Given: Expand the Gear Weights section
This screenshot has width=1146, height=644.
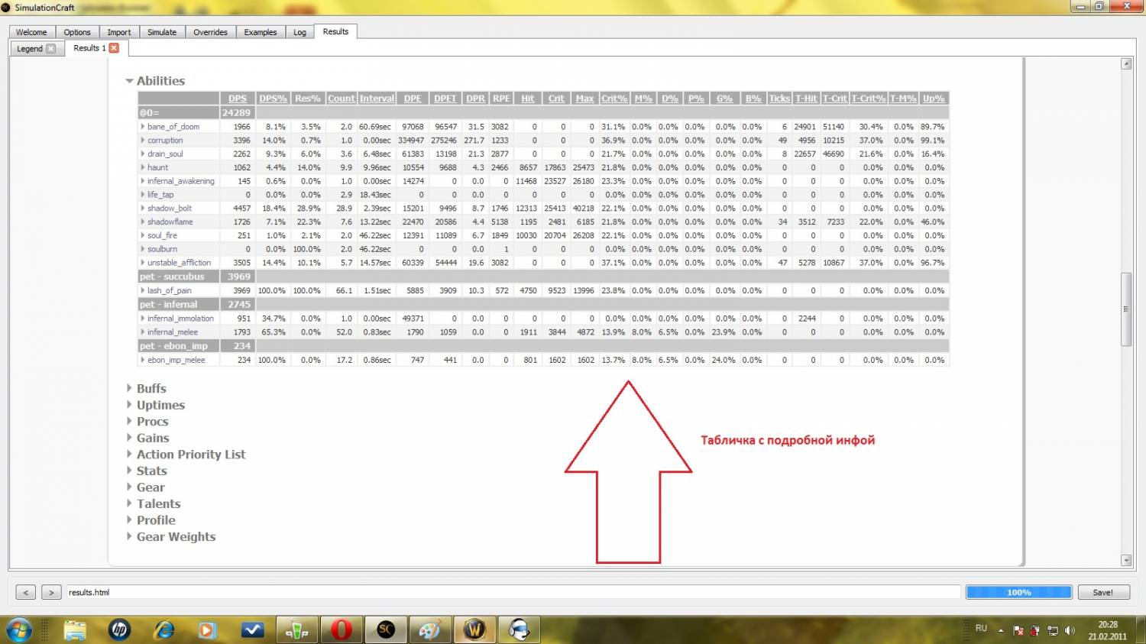Looking at the screenshot, I should coord(129,536).
